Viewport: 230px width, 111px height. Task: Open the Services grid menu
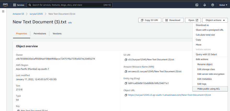coord(19,5)
